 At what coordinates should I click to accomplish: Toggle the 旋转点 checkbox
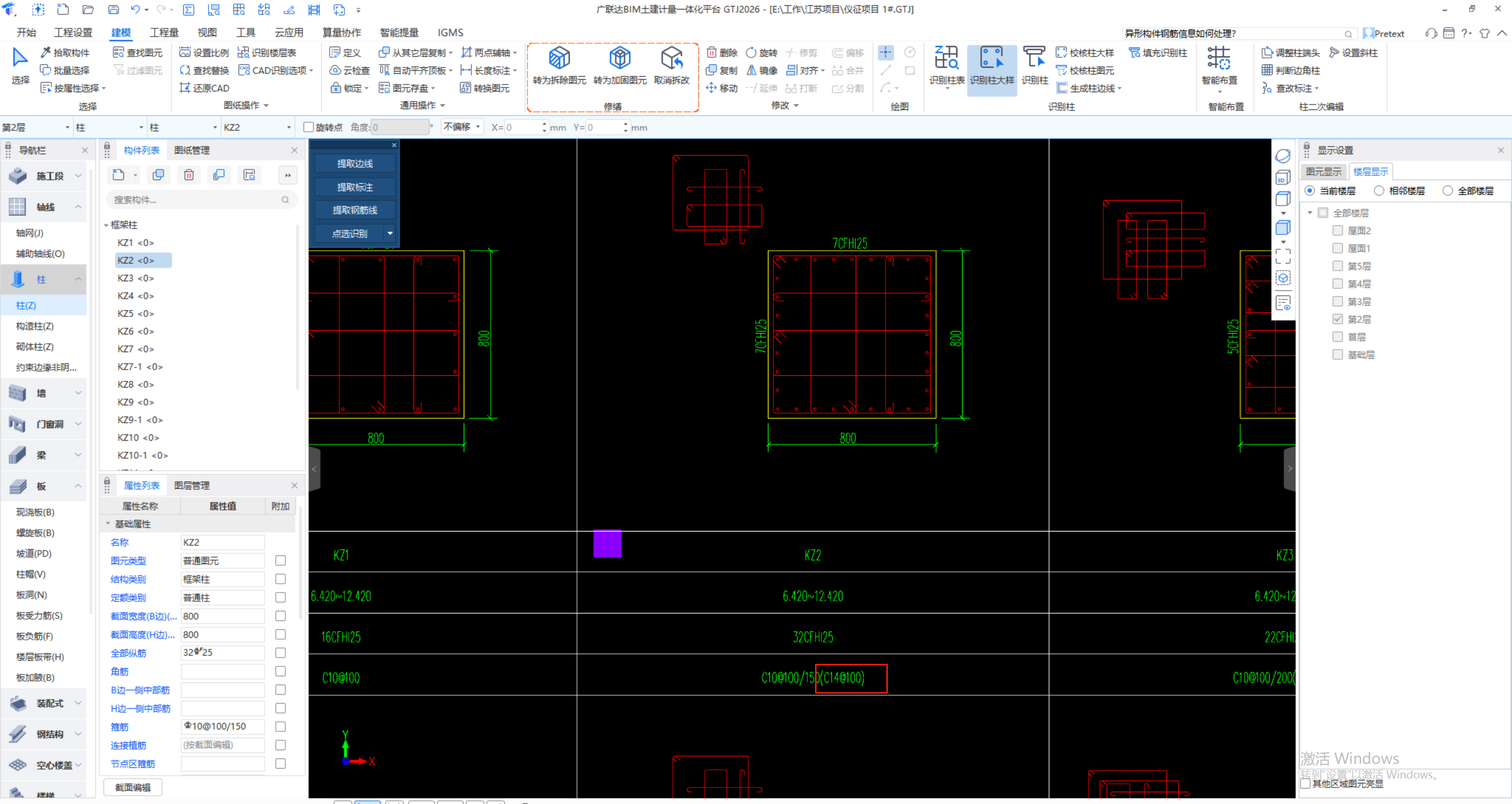308,127
